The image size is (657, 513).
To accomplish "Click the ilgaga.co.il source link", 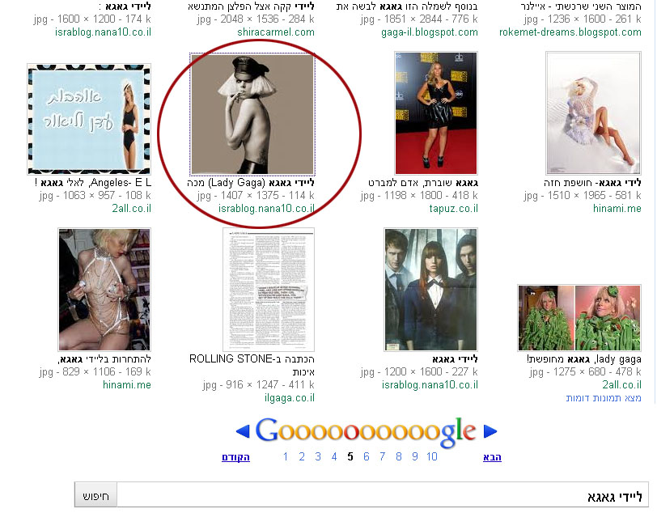I will pos(290,398).
